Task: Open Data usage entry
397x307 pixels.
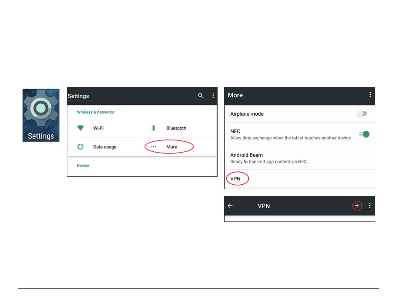Action: click(x=110, y=147)
